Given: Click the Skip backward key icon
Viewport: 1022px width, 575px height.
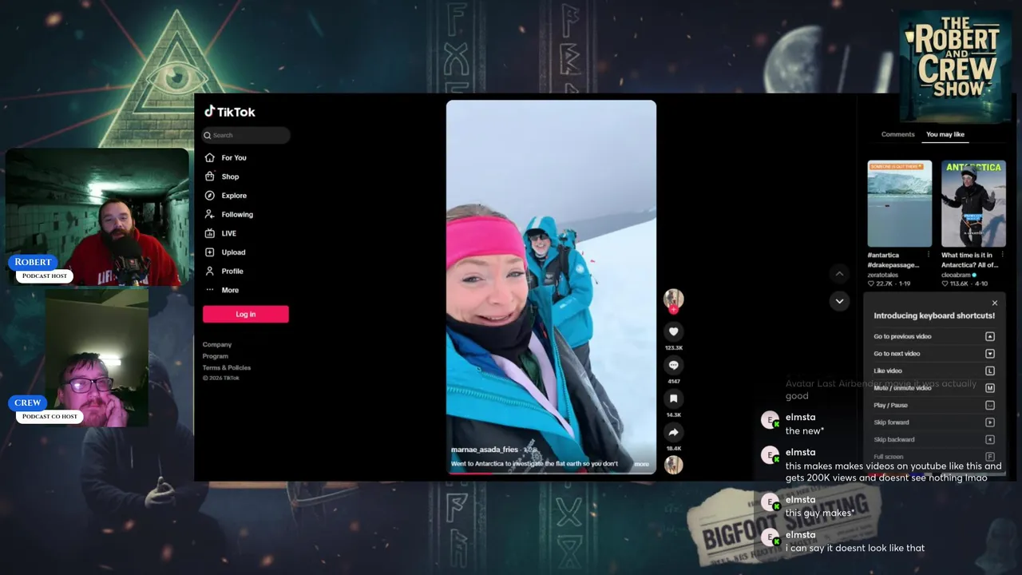Looking at the screenshot, I should [x=990, y=439].
